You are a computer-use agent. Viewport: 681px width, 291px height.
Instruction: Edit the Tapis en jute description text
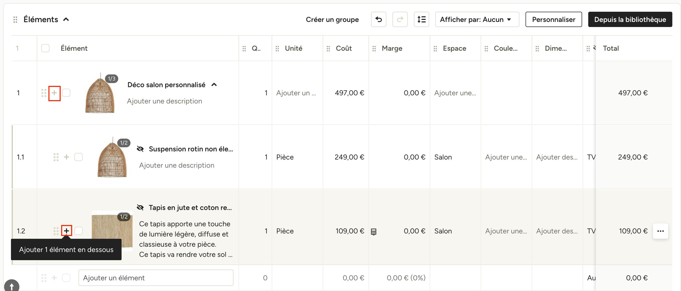coord(186,239)
